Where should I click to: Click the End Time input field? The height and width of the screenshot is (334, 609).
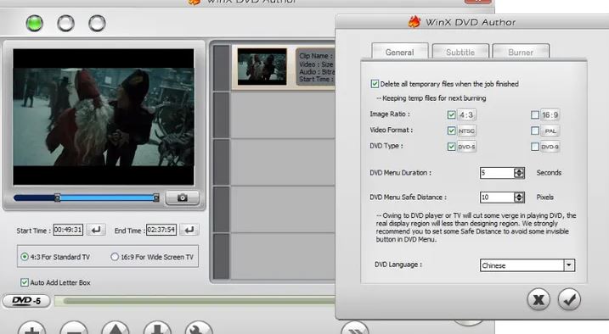coord(161,230)
